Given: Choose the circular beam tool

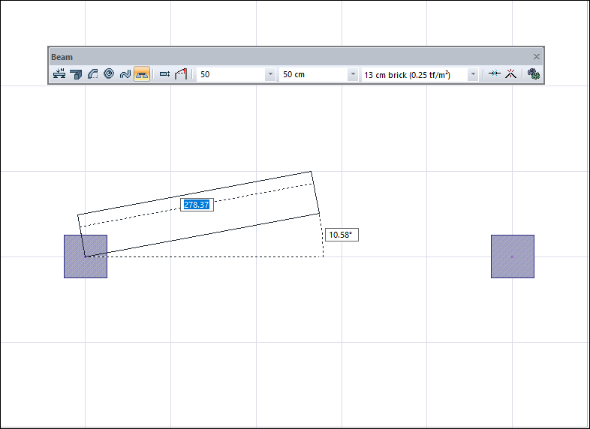Looking at the screenshot, I should click(109, 74).
